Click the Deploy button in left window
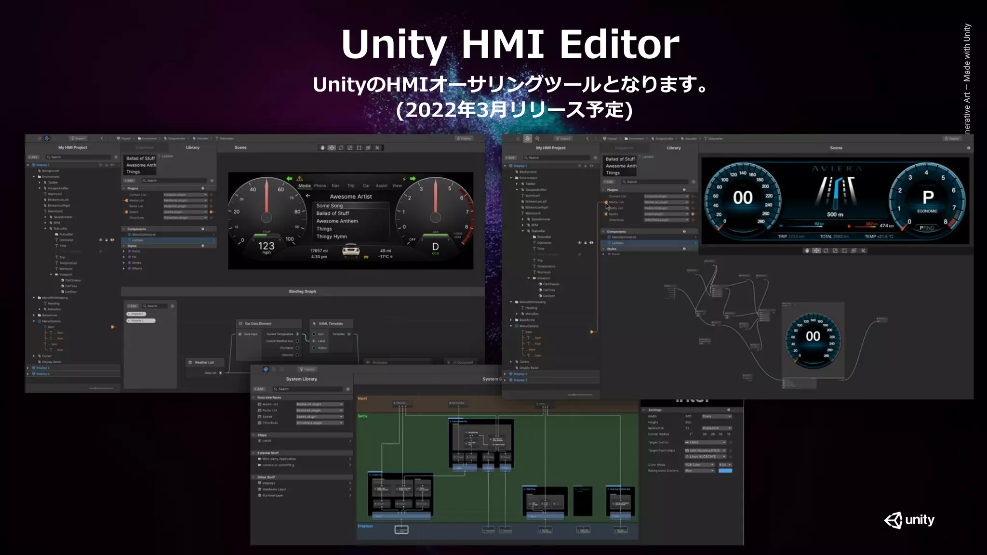 pos(464,138)
